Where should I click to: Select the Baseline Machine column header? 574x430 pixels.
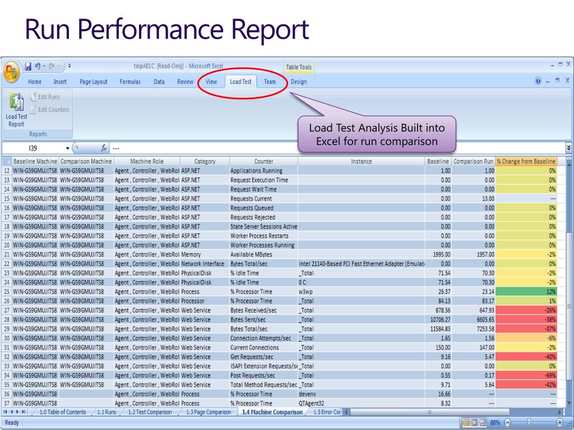point(35,161)
